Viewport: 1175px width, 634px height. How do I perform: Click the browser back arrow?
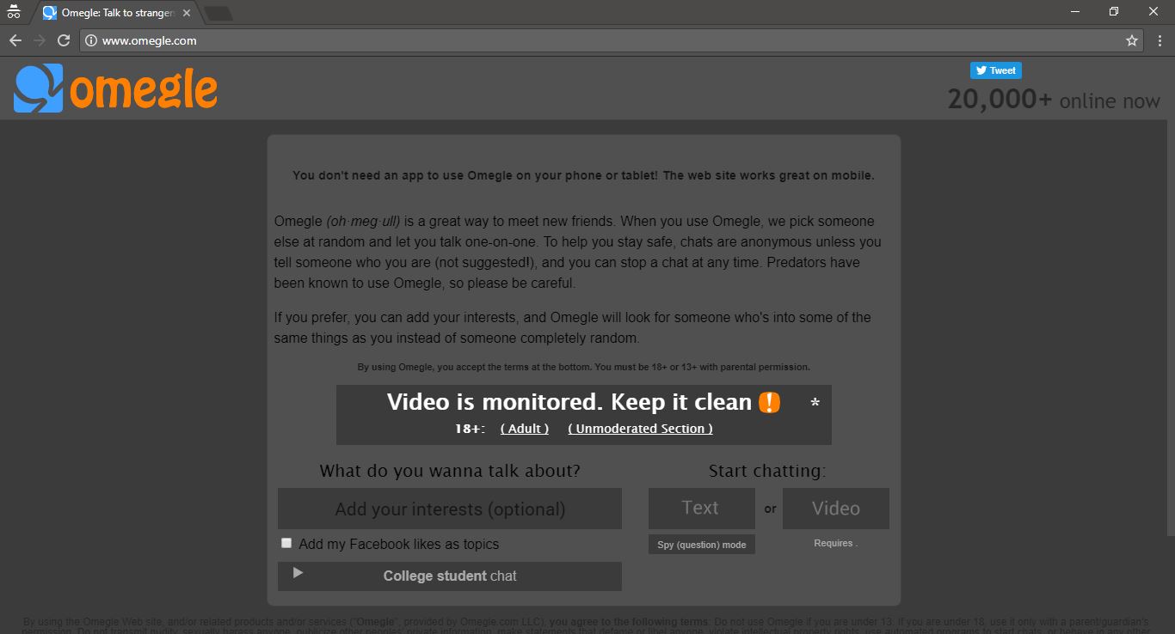[x=15, y=40]
